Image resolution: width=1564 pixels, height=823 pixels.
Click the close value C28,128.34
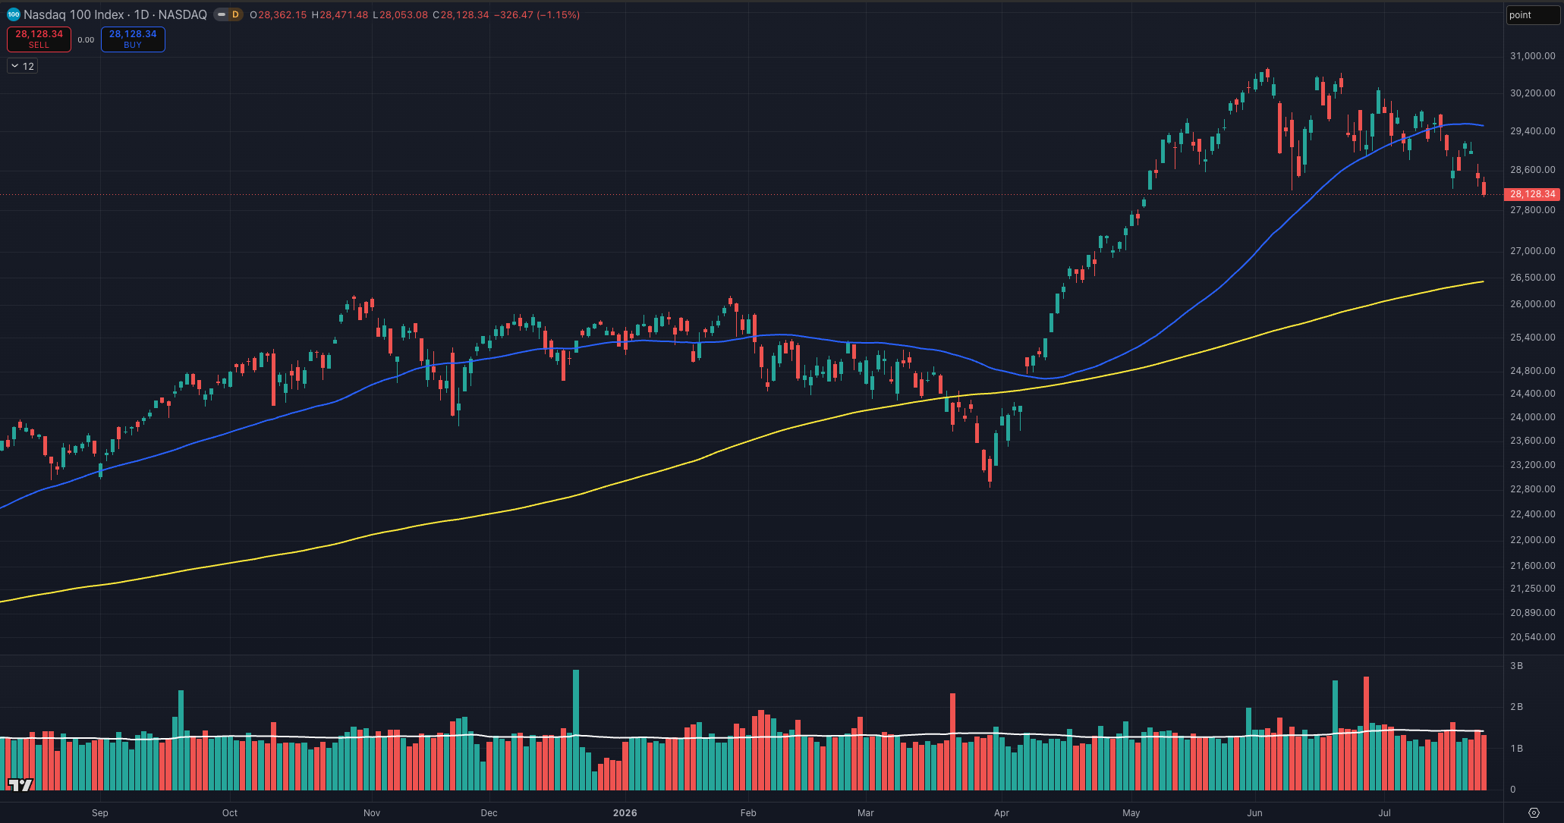[x=461, y=15]
